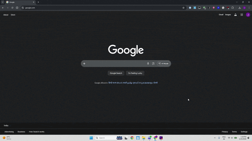
Task: Open the Images link
Action: [228, 14]
